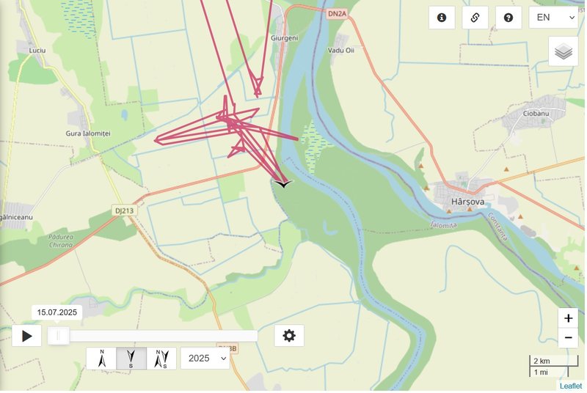Select southward migration direction toggle
The image size is (587, 393).
(131, 359)
